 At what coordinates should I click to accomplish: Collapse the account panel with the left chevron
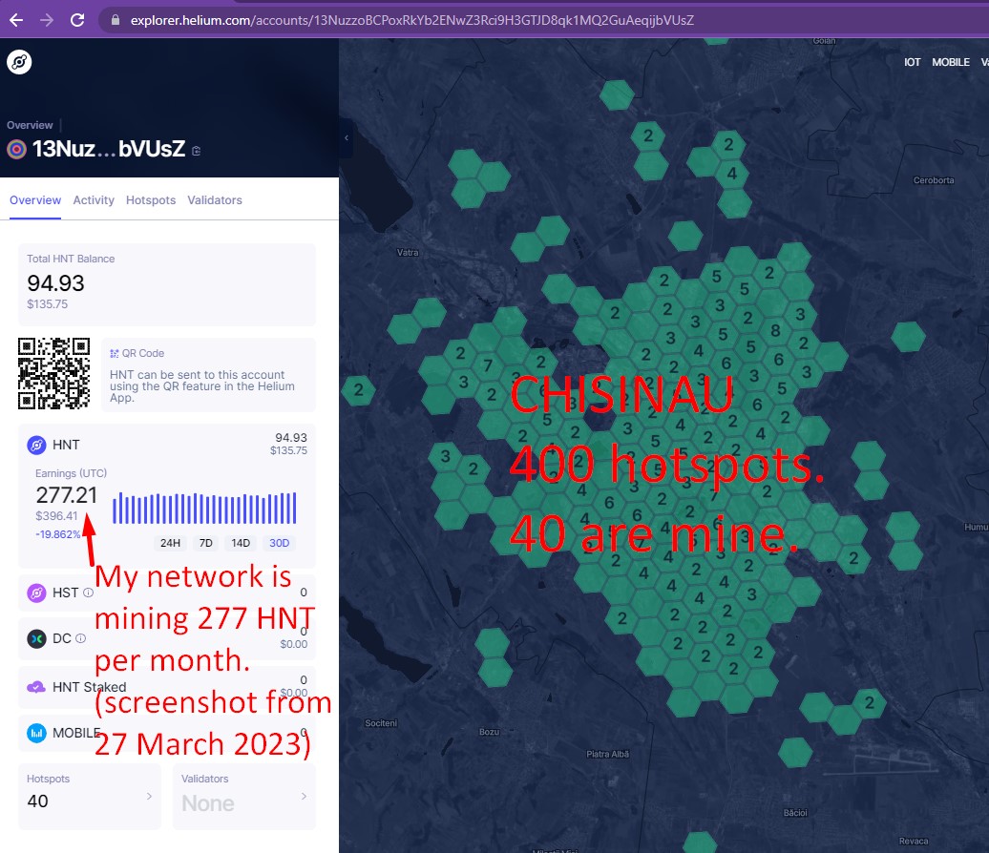point(346,138)
